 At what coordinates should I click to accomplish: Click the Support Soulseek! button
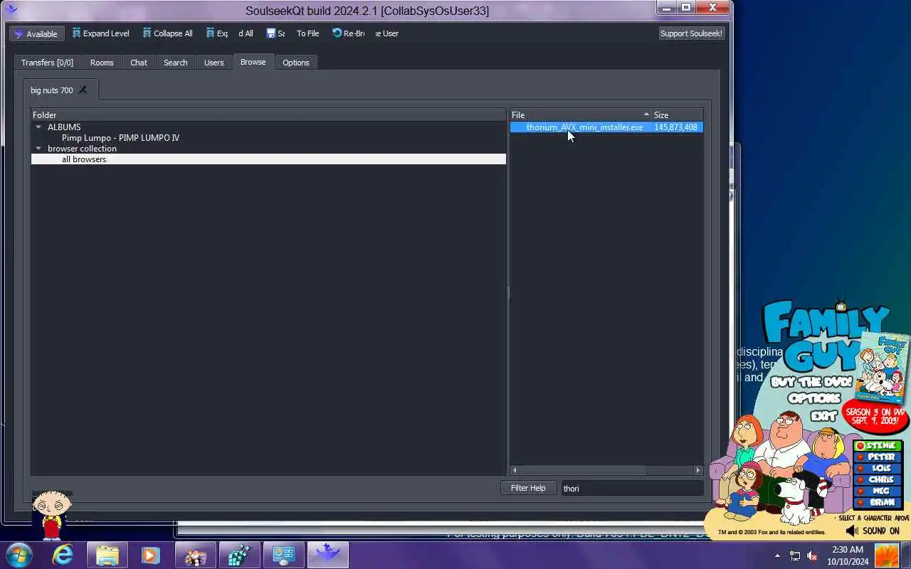[x=691, y=33]
